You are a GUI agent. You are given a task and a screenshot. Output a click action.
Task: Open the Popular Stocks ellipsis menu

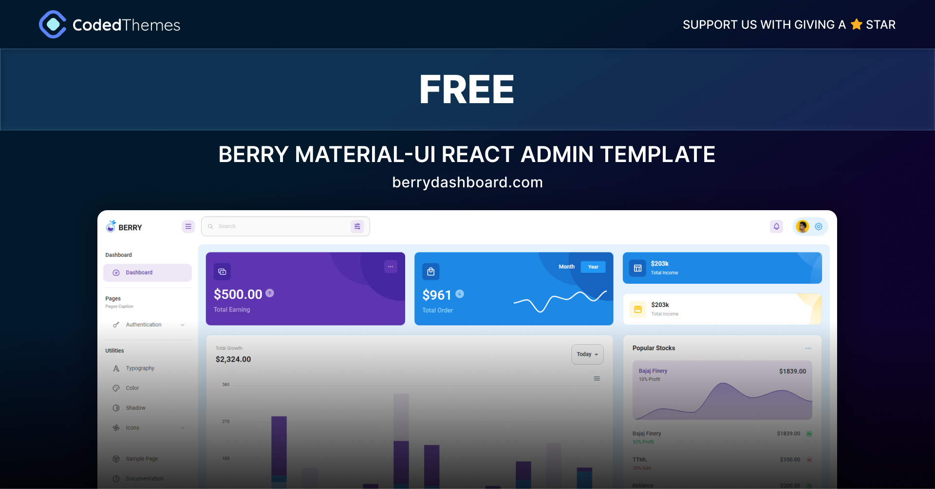click(808, 348)
